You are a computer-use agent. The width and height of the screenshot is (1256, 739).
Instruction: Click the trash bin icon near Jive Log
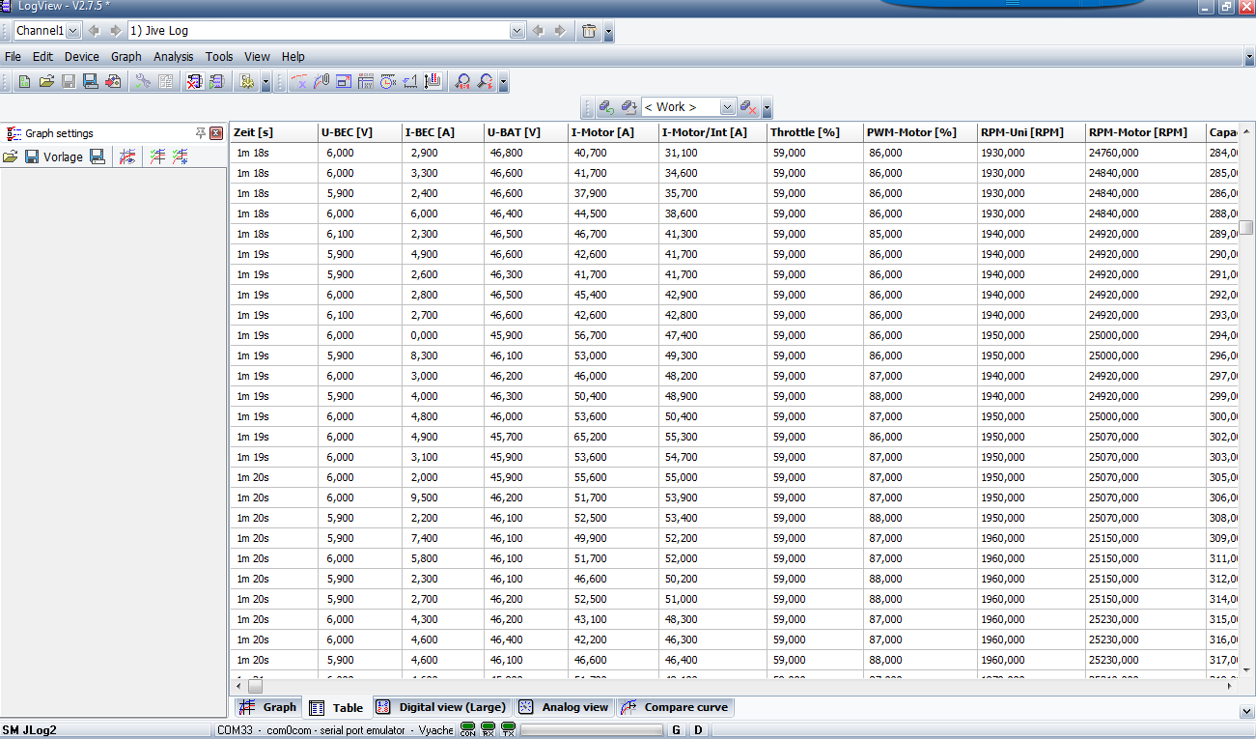[x=589, y=31]
